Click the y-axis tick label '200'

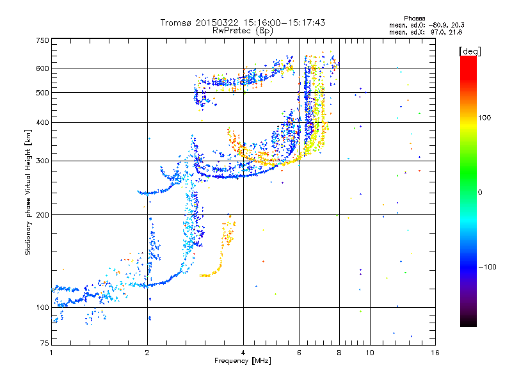(43, 215)
